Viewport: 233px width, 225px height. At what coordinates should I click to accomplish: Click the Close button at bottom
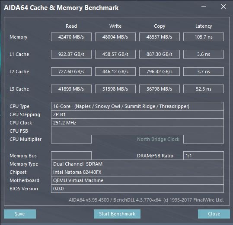click(214, 214)
